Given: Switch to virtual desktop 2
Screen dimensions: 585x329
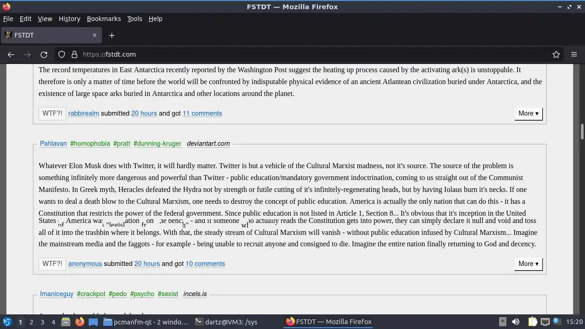Looking at the screenshot, I should 31,322.
